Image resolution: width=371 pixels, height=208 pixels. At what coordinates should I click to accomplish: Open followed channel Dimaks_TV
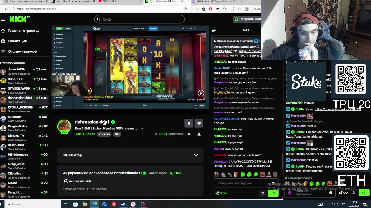[24, 138]
